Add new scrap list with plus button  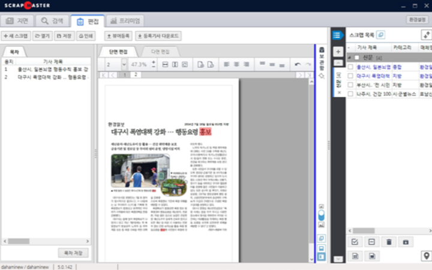point(338,52)
